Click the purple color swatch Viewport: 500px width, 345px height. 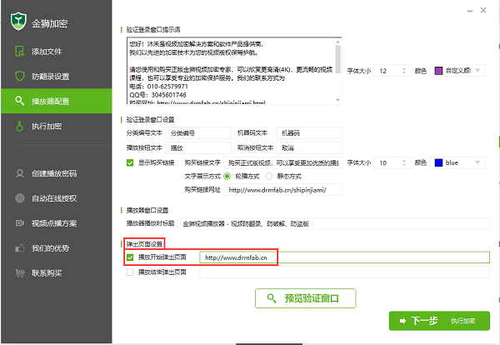click(x=439, y=71)
